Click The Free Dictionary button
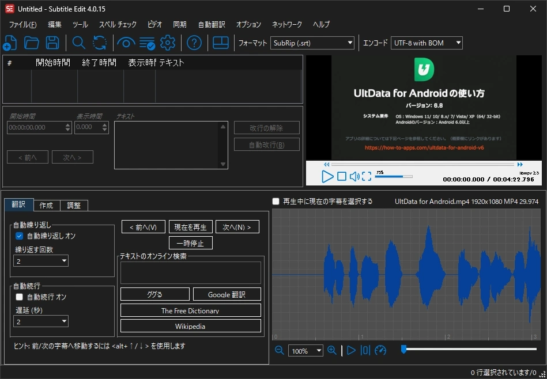547x379 pixels. pyautogui.click(x=190, y=310)
